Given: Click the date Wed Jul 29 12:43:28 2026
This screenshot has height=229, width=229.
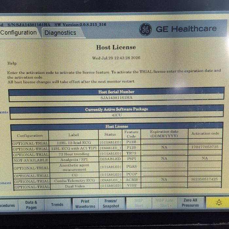Looking at the screenshot, I should (116, 58).
